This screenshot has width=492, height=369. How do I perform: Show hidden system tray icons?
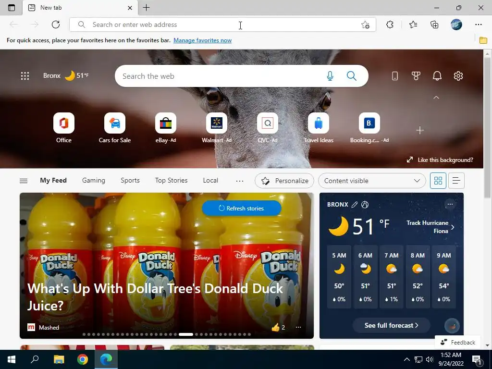[406, 359]
